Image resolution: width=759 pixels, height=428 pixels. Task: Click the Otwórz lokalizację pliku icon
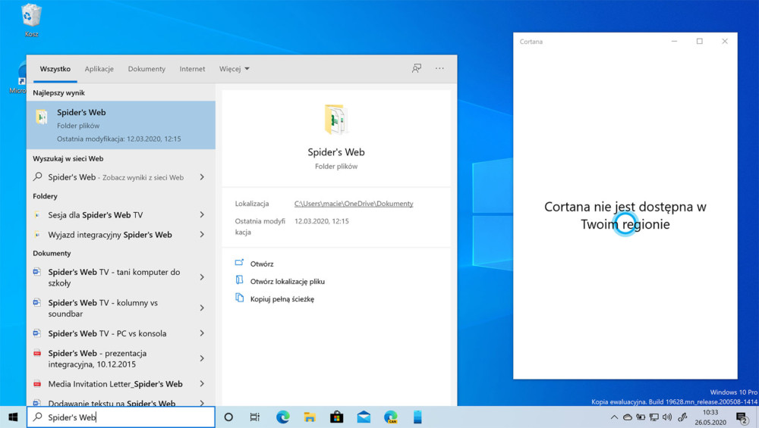(x=239, y=280)
